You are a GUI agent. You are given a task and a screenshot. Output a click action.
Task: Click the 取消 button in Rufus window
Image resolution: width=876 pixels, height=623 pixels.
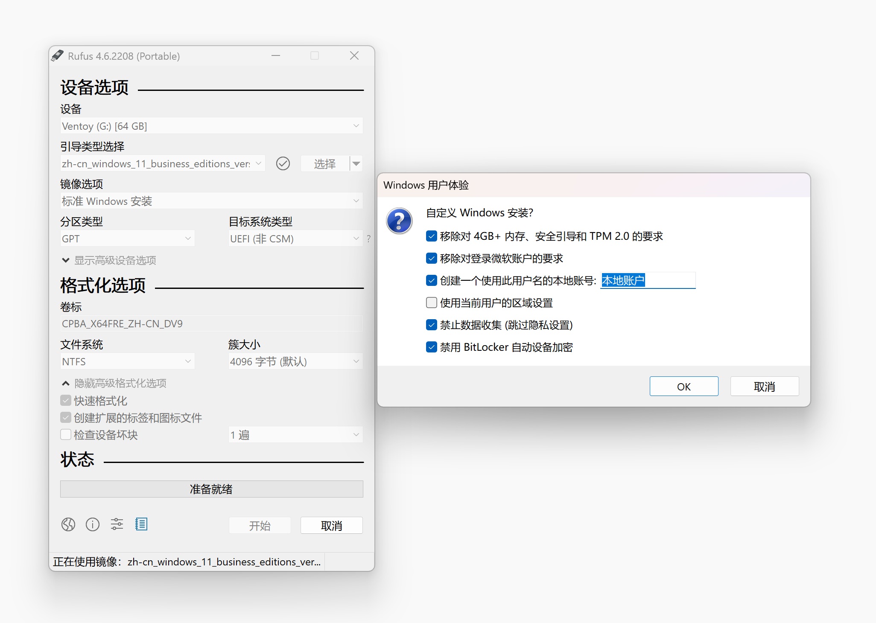[x=332, y=526]
